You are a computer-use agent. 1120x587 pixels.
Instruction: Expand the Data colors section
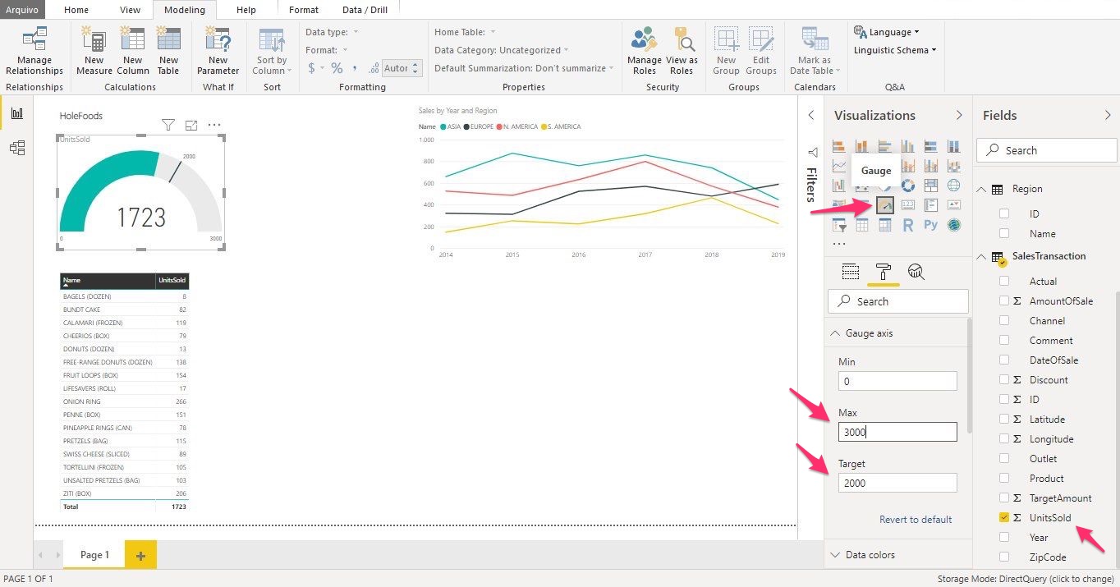[836, 555]
